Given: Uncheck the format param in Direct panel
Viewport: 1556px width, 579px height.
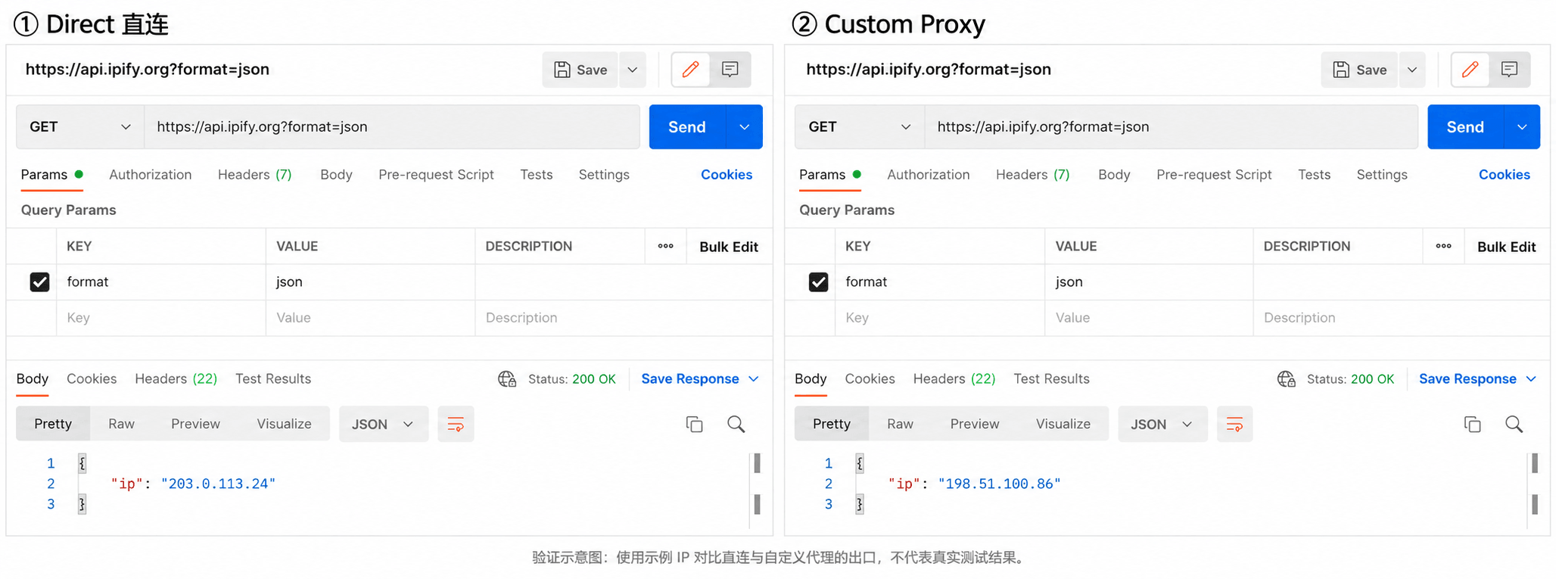Looking at the screenshot, I should [x=39, y=282].
